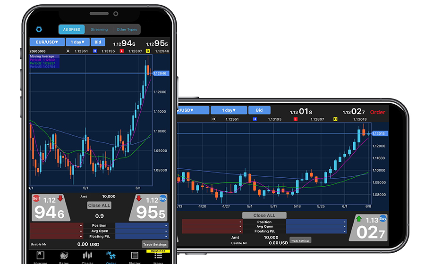Expand the 1 day timeframe dropdown on portrait phone
The width and height of the screenshot is (425, 264).
click(77, 42)
